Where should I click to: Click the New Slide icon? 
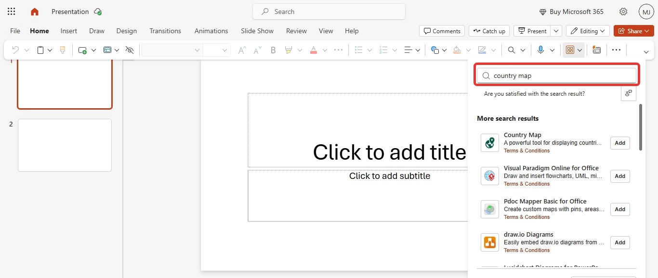82,50
